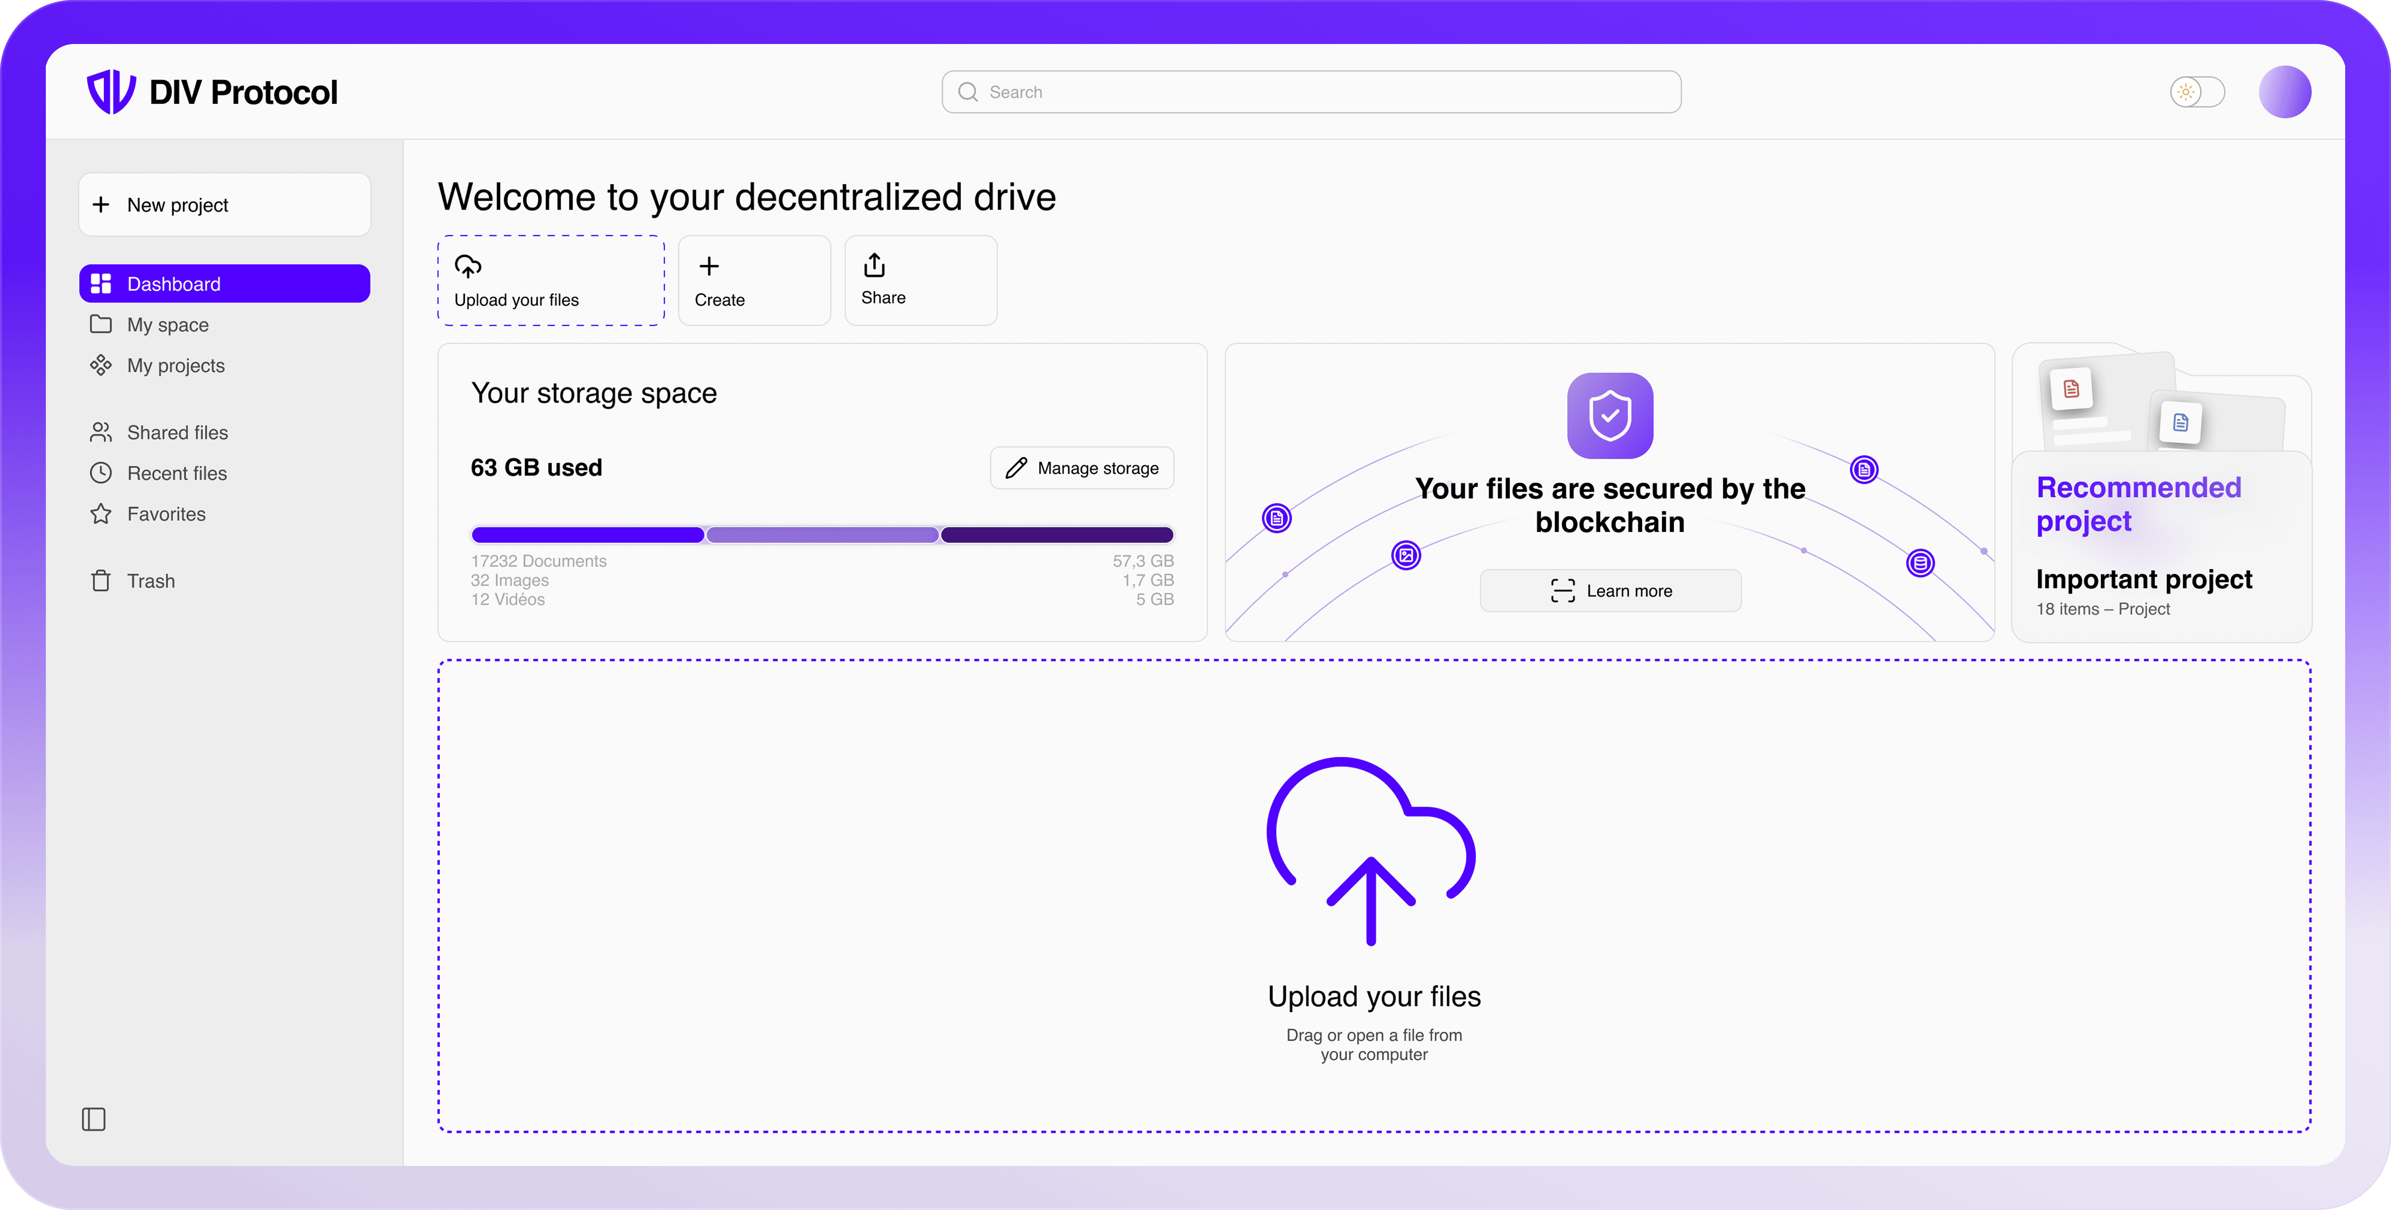2391x1210 pixels.
Task: Click the storage usage progress bar
Action: tap(821, 534)
